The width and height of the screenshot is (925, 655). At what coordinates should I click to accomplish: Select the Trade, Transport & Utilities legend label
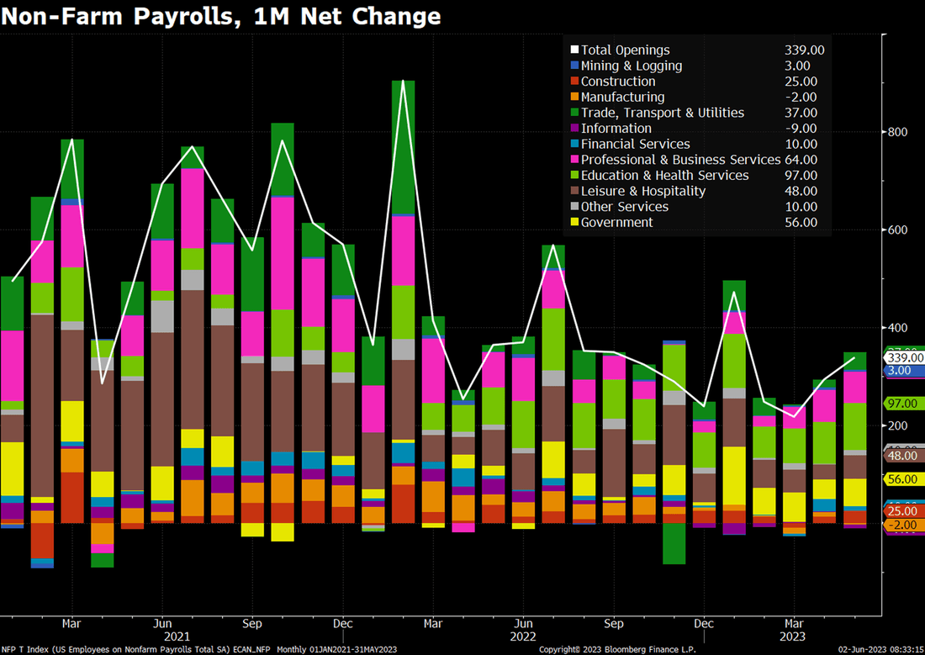[663, 113]
